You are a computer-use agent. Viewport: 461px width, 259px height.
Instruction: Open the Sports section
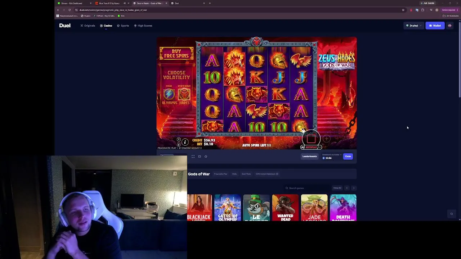[x=123, y=26]
